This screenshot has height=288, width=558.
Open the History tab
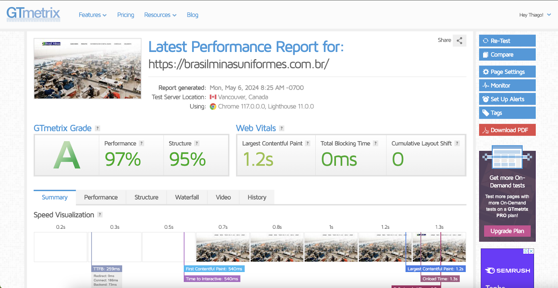pos(257,197)
